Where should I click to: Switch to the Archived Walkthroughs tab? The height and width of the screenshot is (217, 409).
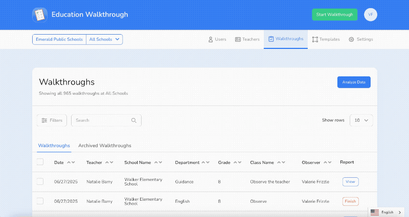coord(104,146)
